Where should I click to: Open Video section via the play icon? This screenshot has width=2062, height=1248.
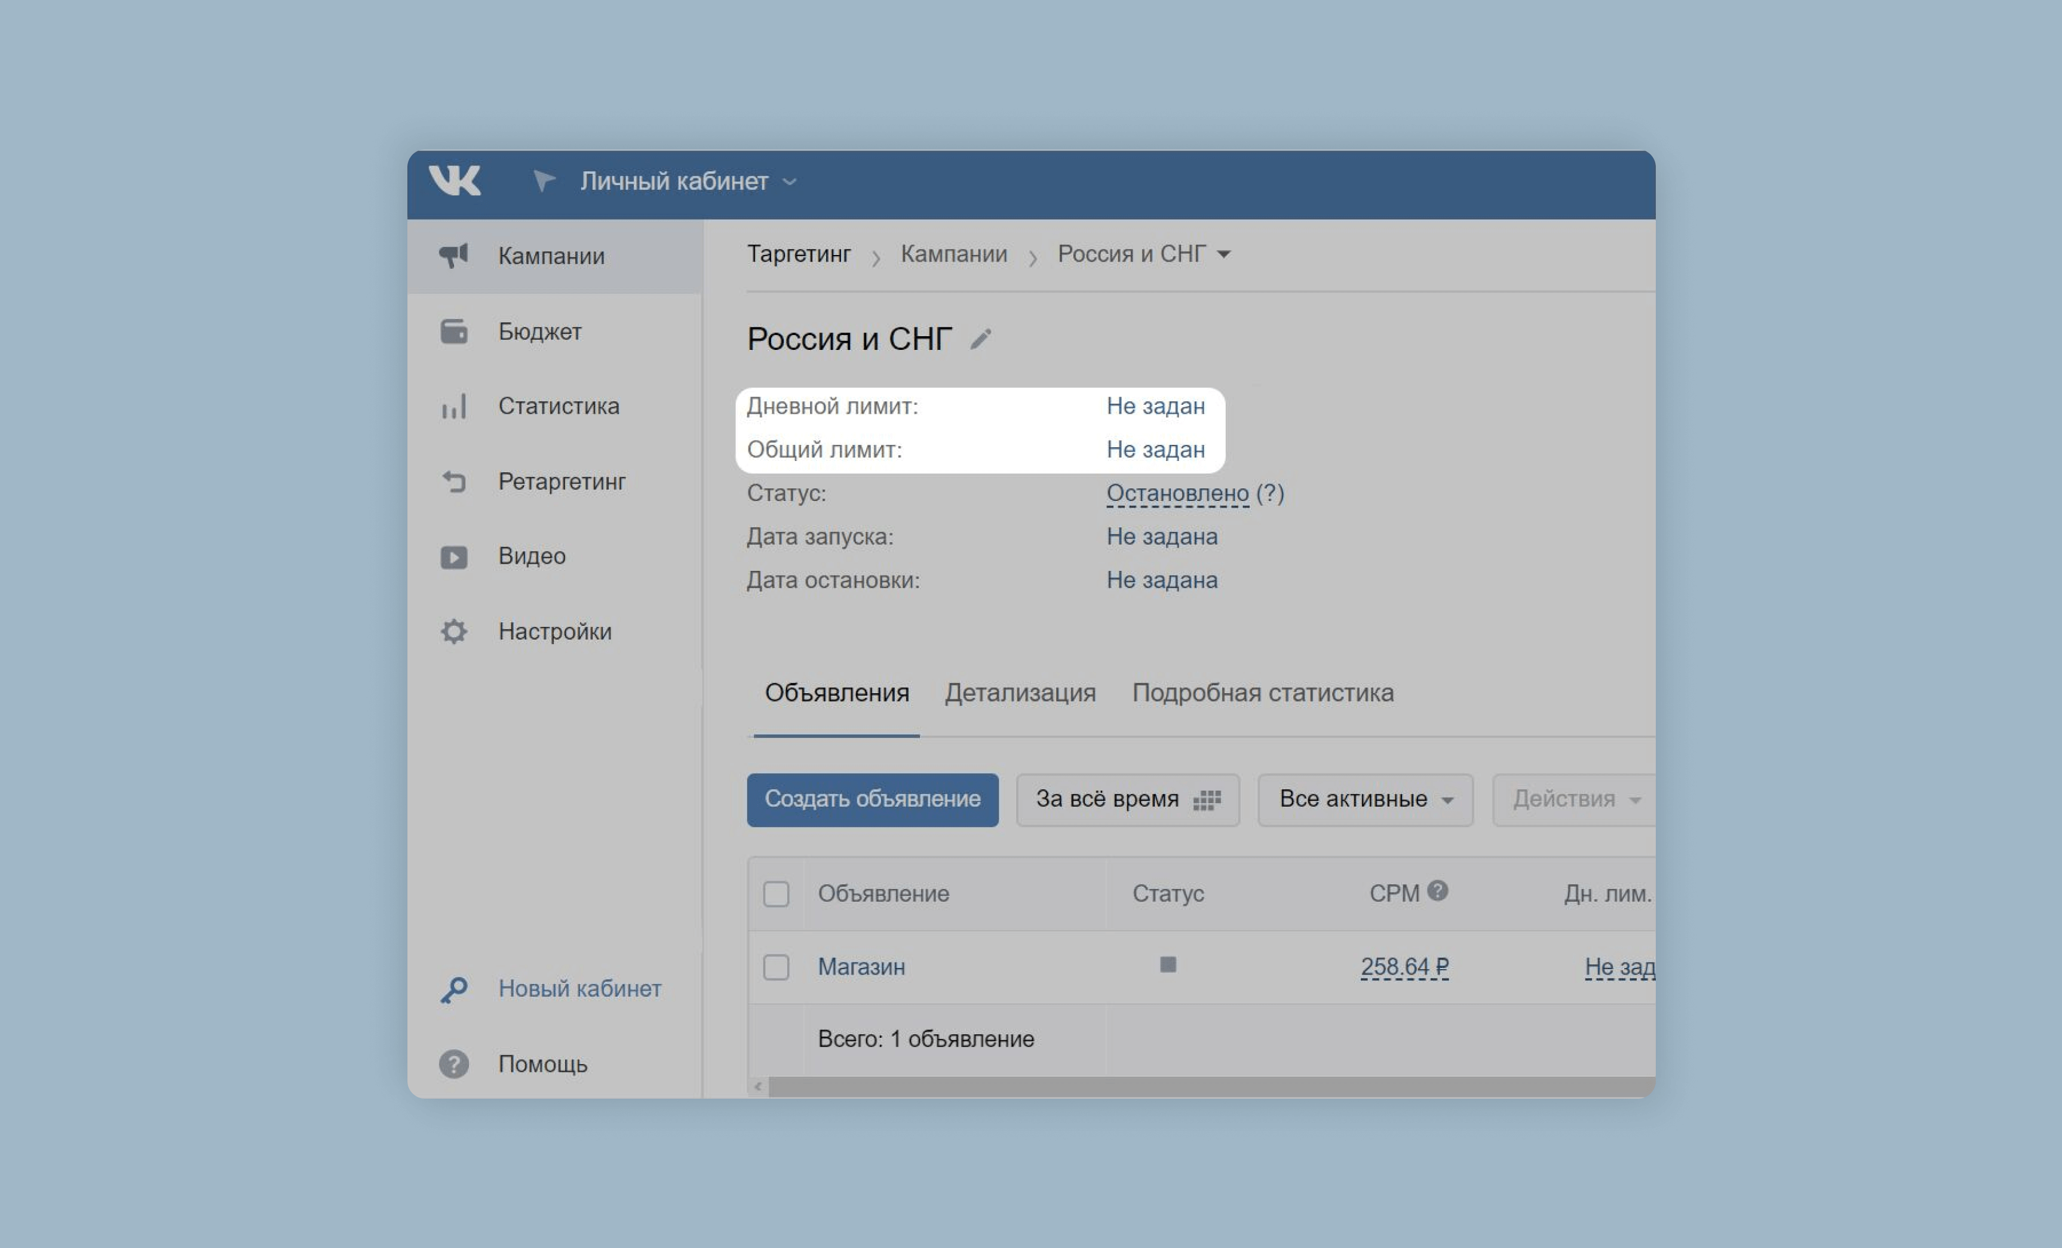click(x=453, y=557)
